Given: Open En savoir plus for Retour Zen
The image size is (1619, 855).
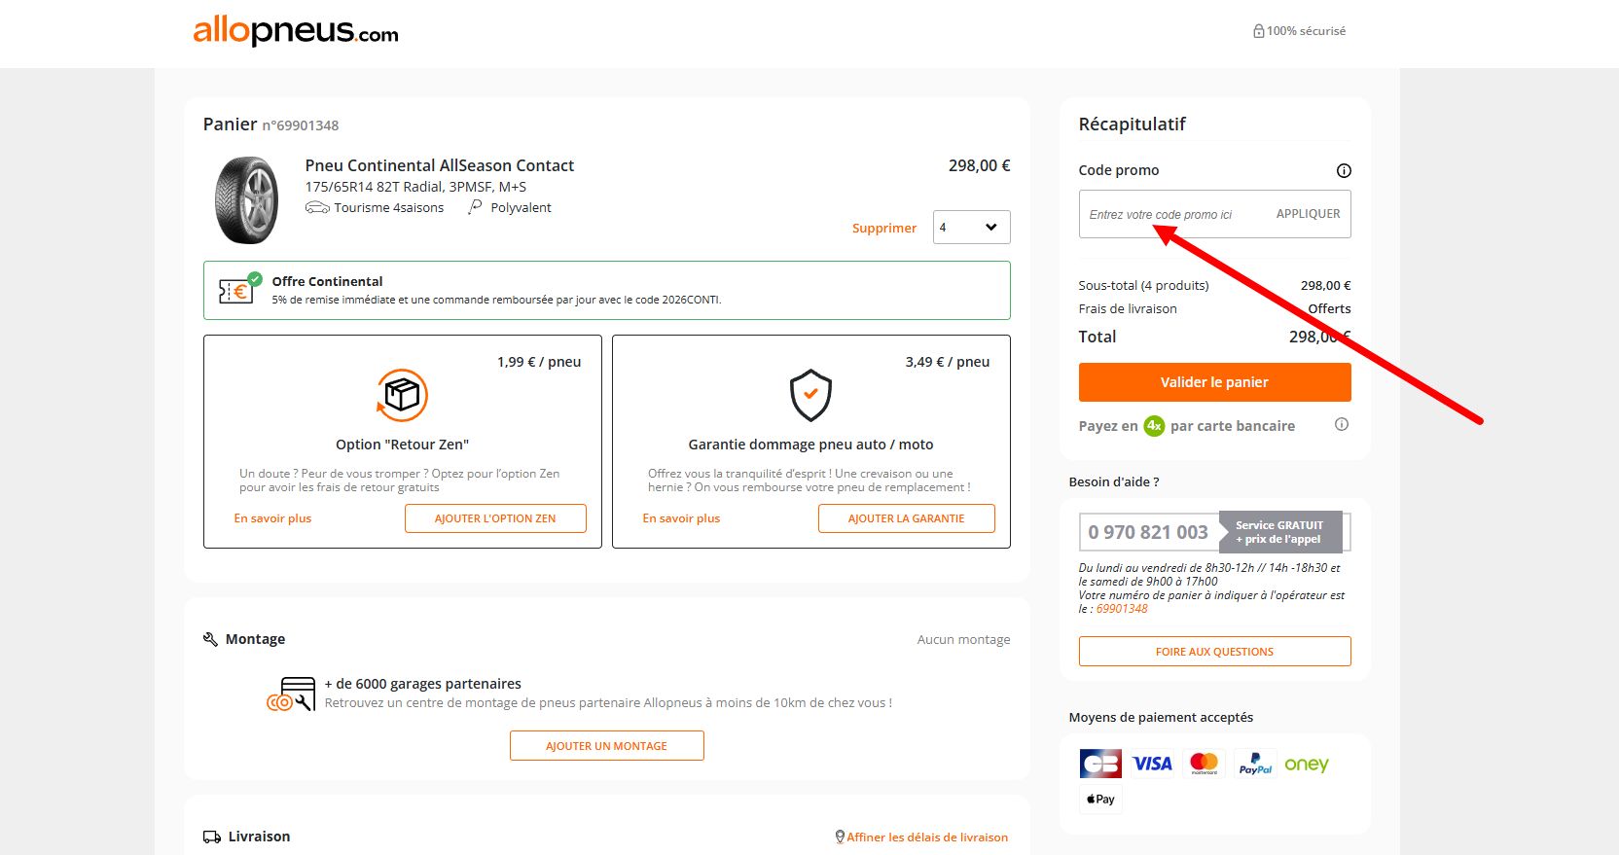Looking at the screenshot, I should (272, 518).
